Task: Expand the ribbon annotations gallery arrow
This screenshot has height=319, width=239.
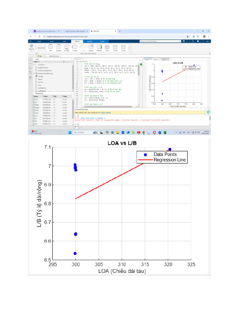Action: 129,48
